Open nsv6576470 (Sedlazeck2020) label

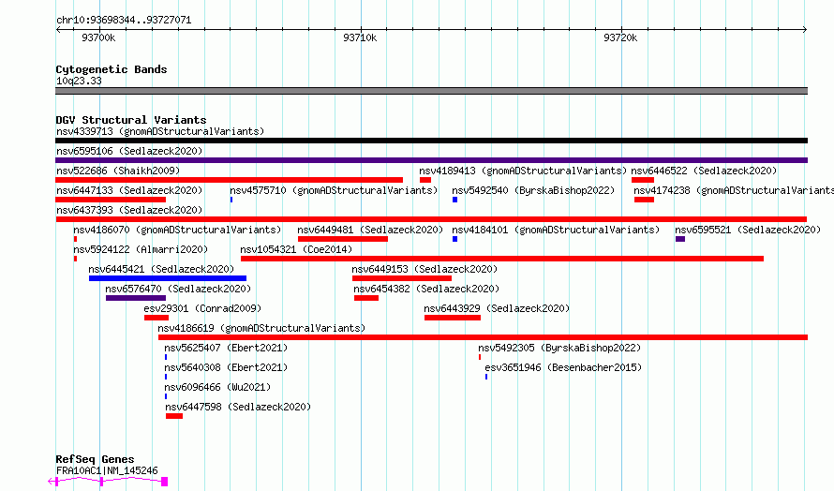point(178,289)
